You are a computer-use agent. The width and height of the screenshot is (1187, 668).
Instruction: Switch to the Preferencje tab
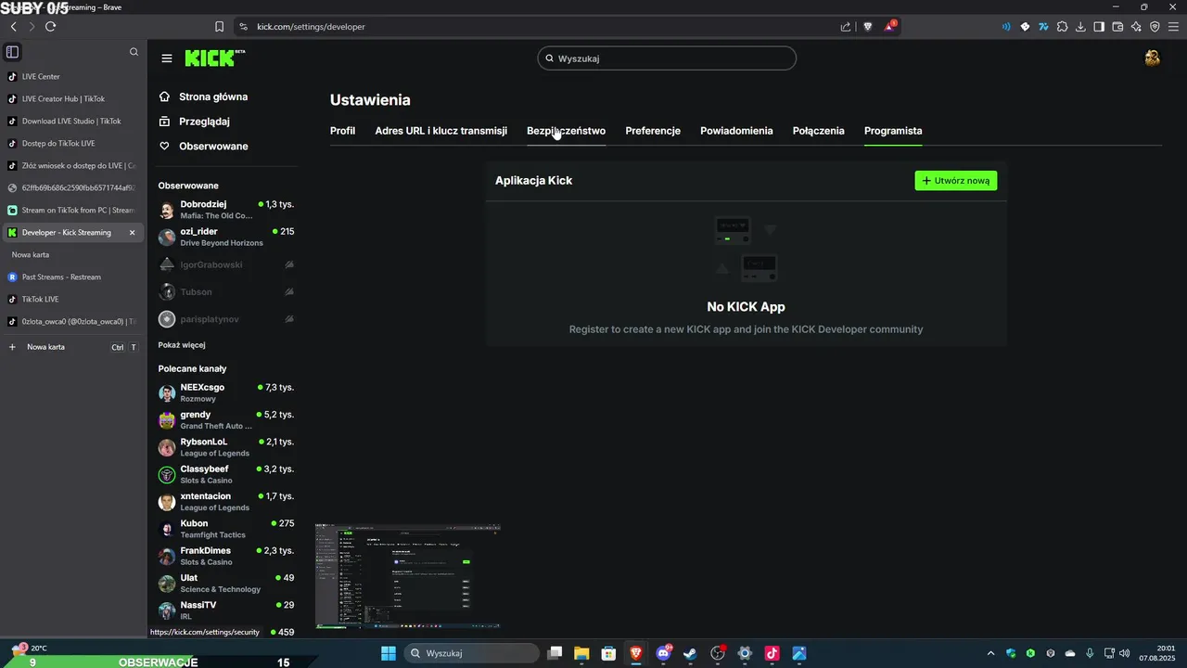coord(653,131)
